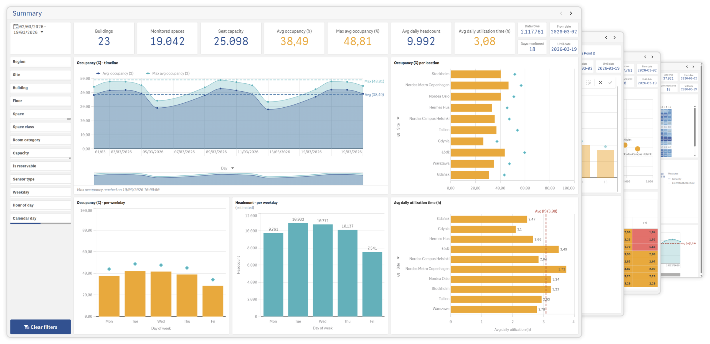The width and height of the screenshot is (710, 344).
Task: Click the Seat capacity 25.098 KPI
Action: pyautogui.click(x=231, y=38)
